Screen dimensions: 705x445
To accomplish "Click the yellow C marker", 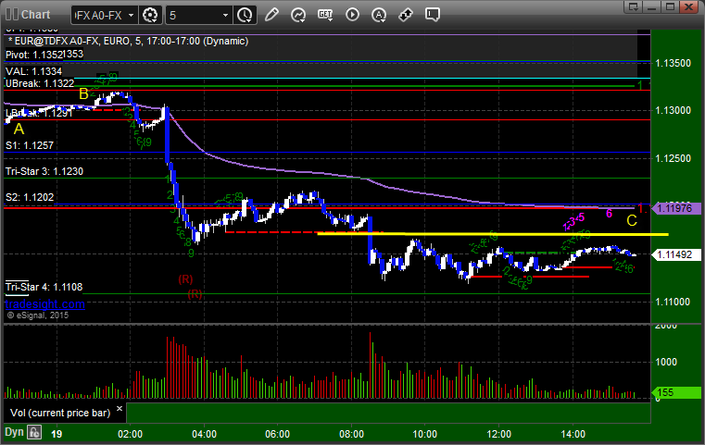I will [x=632, y=221].
